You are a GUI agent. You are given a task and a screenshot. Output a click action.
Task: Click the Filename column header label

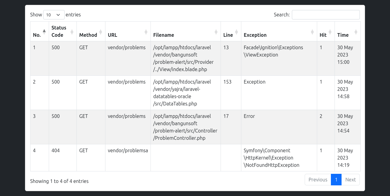164,35
